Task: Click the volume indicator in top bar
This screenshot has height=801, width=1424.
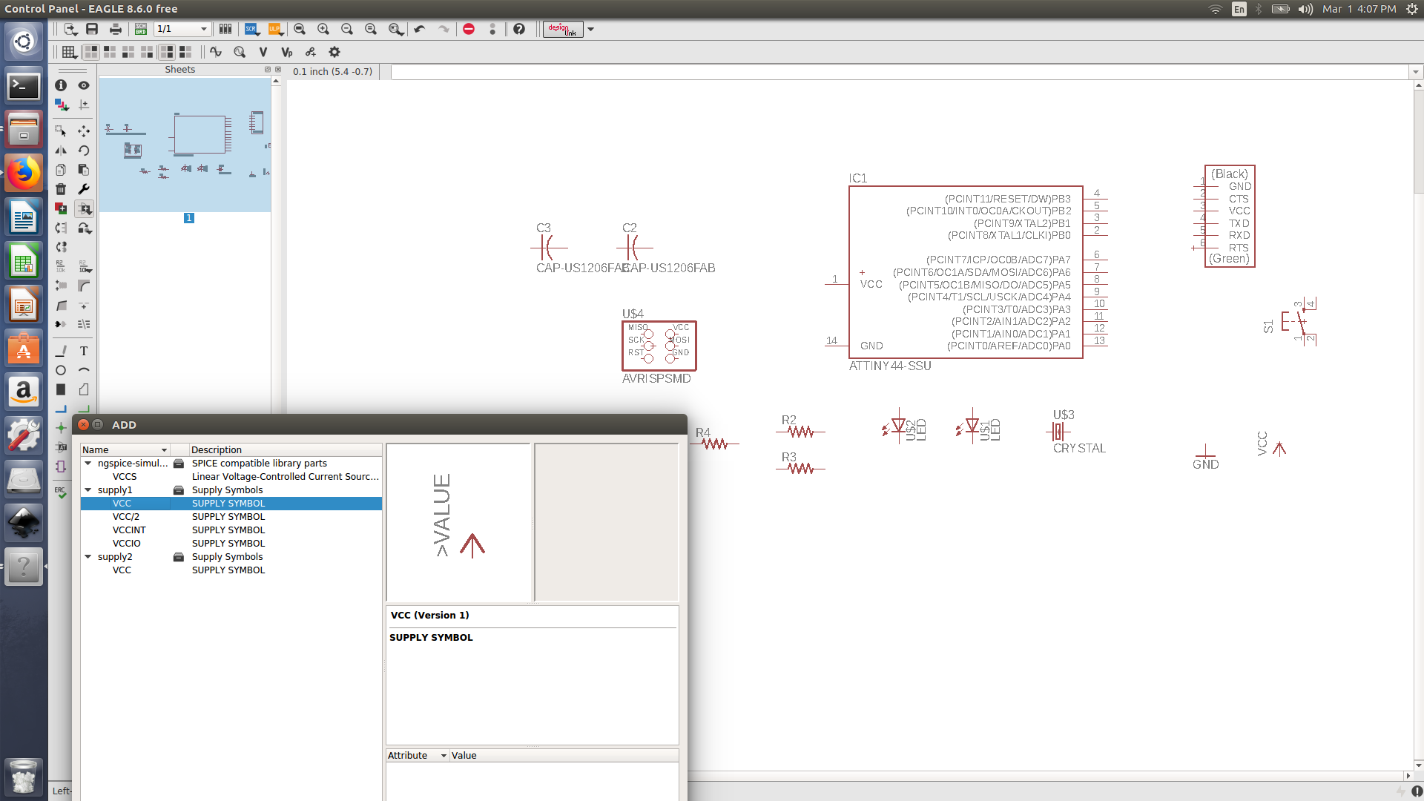Action: point(1305,9)
